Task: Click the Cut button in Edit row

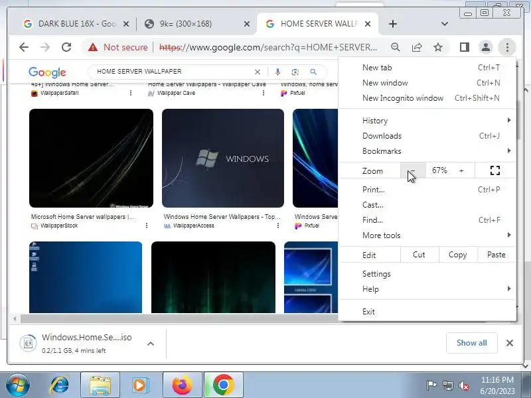Action: 419,255
